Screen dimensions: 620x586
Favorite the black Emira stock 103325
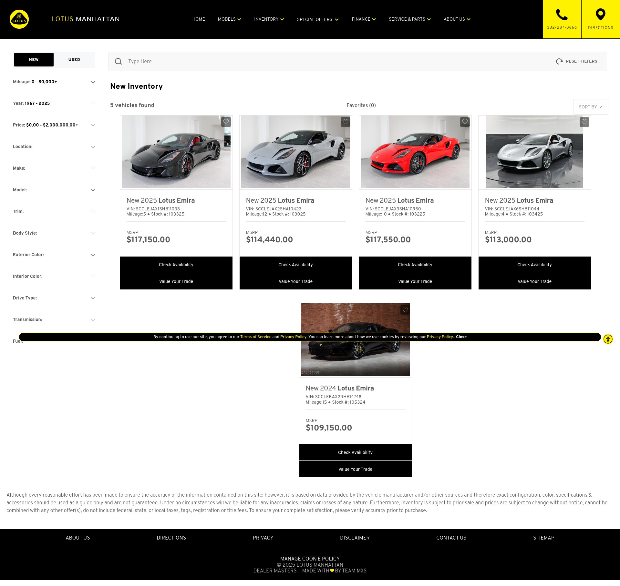click(x=226, y=122)
